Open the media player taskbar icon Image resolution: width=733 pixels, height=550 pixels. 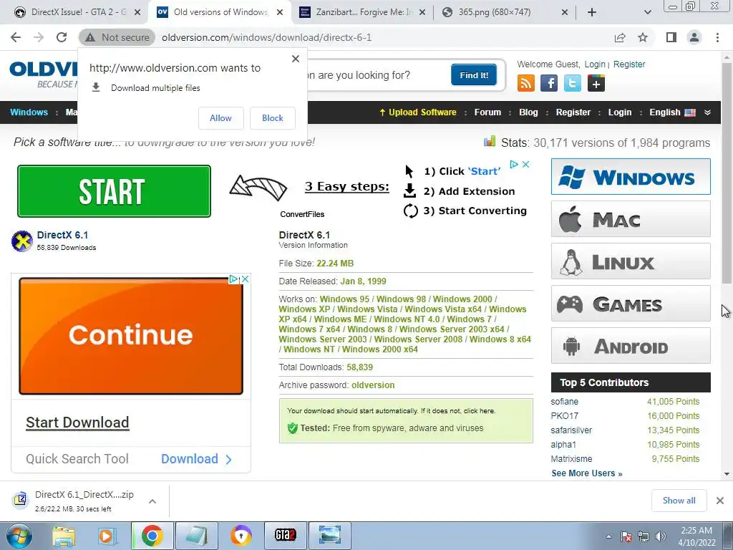106,536
